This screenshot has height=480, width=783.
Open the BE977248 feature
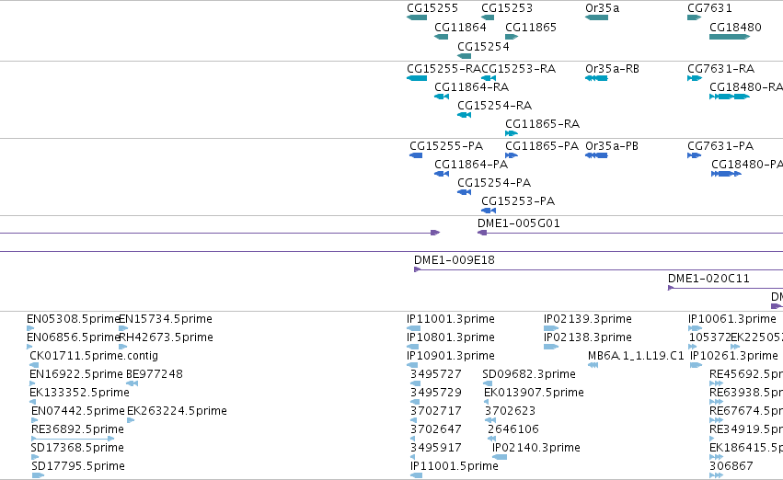click(132, 383)
